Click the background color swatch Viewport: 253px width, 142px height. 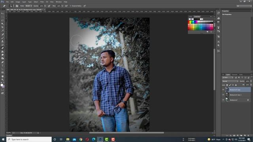3,86
